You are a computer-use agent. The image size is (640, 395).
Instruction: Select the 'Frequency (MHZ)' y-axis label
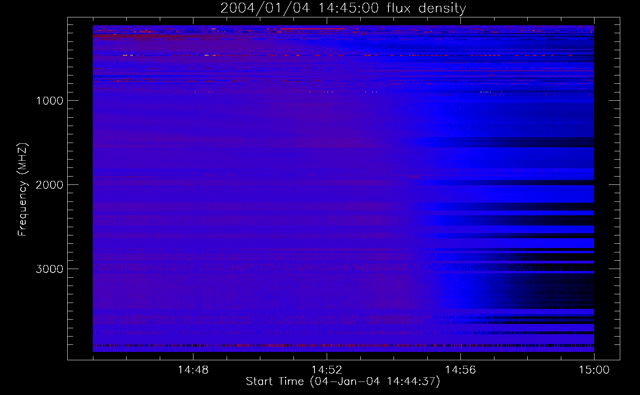[x=23, y=189]
